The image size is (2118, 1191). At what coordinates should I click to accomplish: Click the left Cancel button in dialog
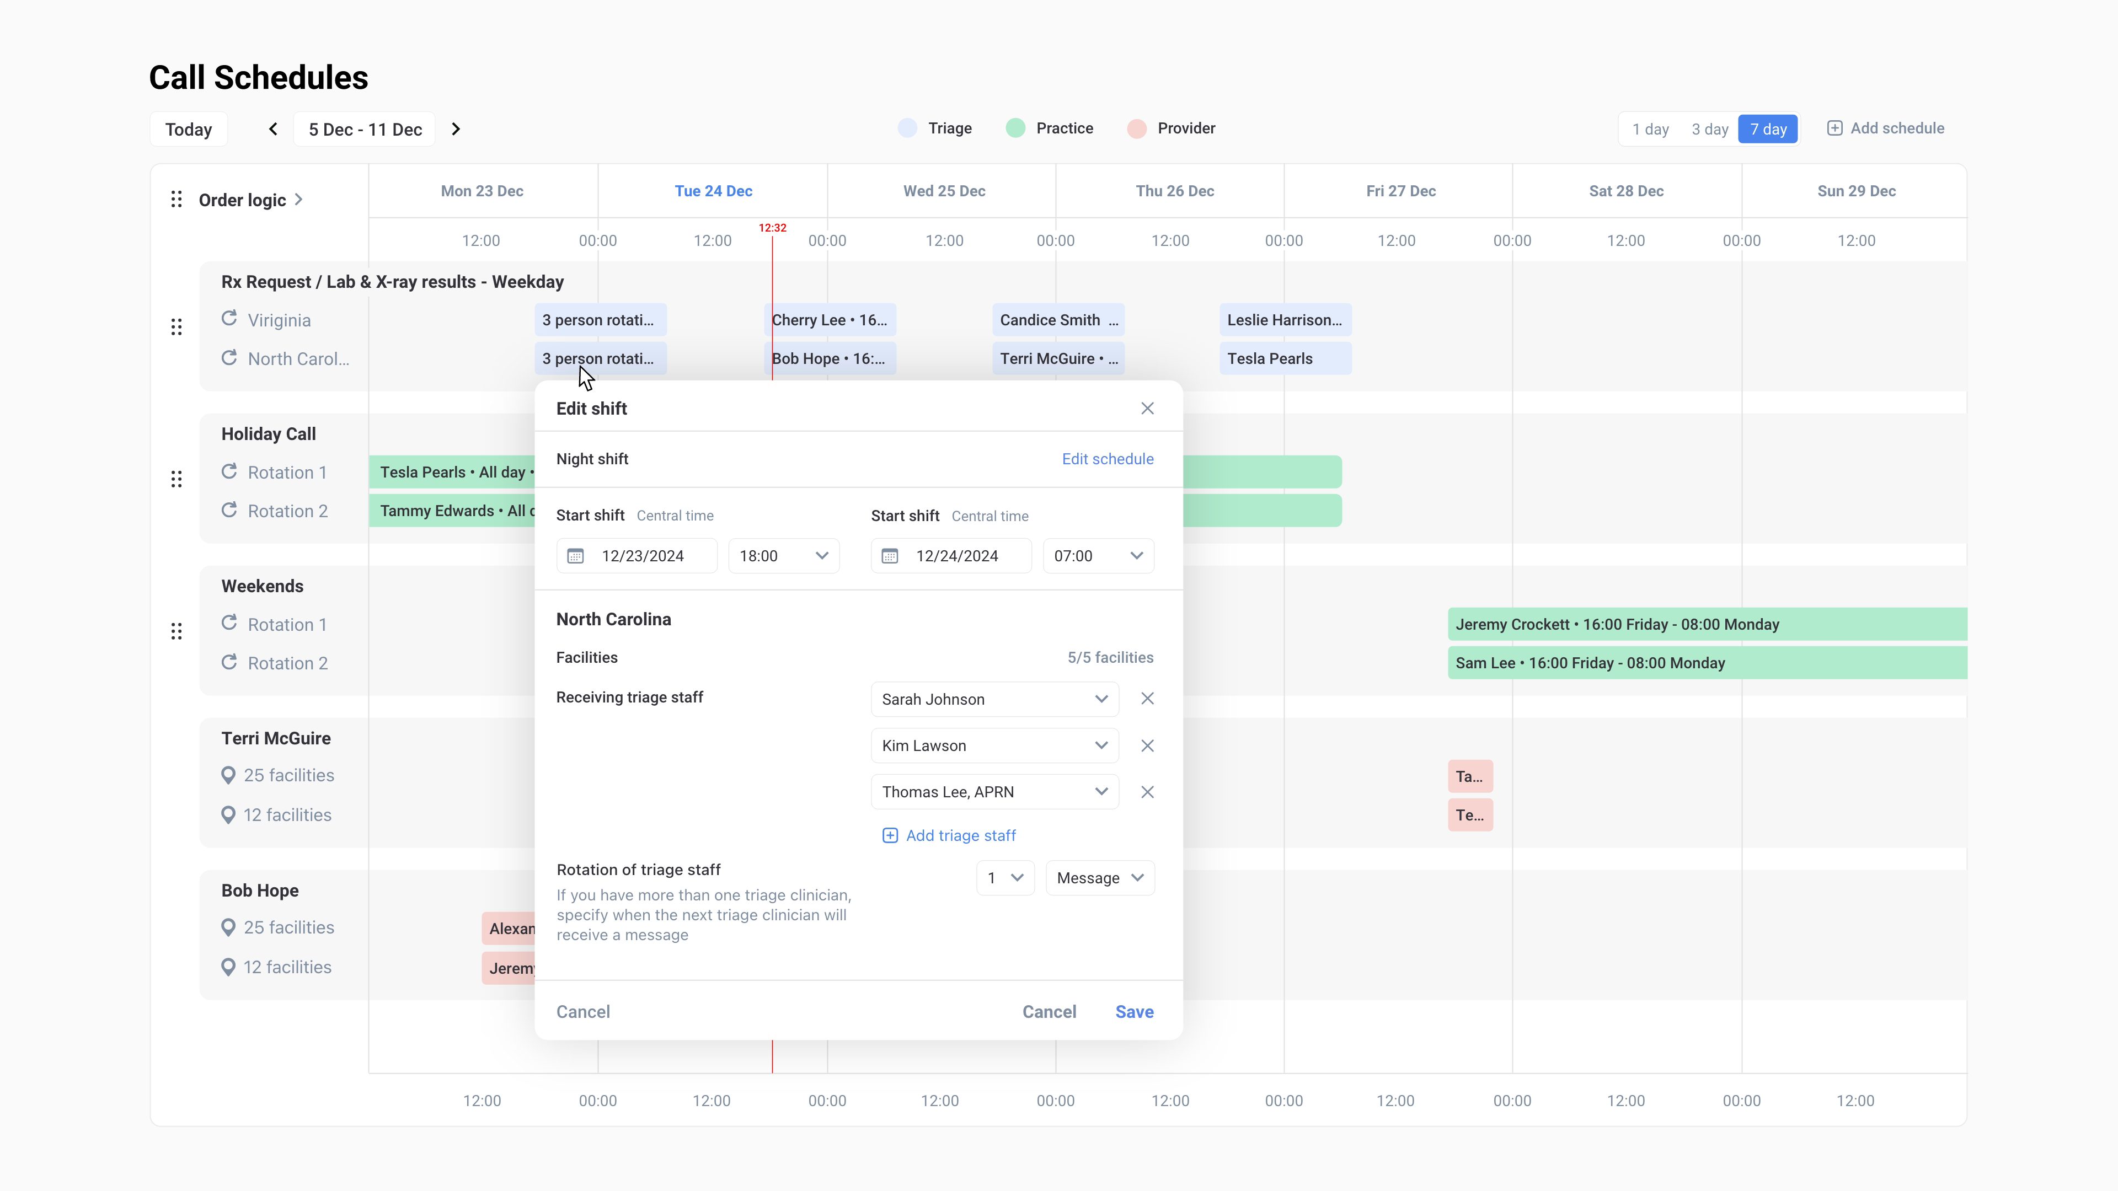(x=583, y=1012)
